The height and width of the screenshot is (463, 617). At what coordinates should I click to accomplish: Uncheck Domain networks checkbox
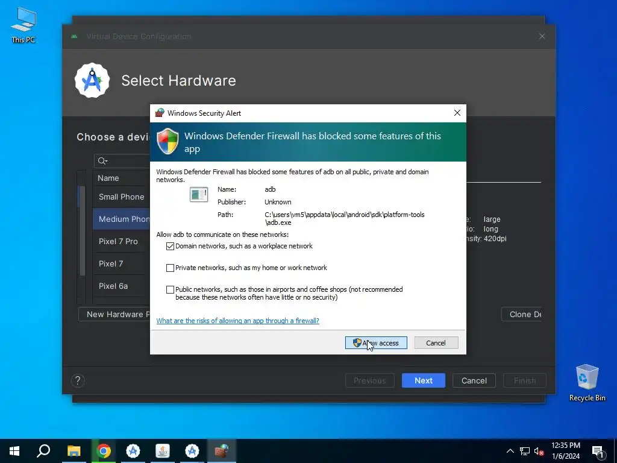(x=170, y=246)
